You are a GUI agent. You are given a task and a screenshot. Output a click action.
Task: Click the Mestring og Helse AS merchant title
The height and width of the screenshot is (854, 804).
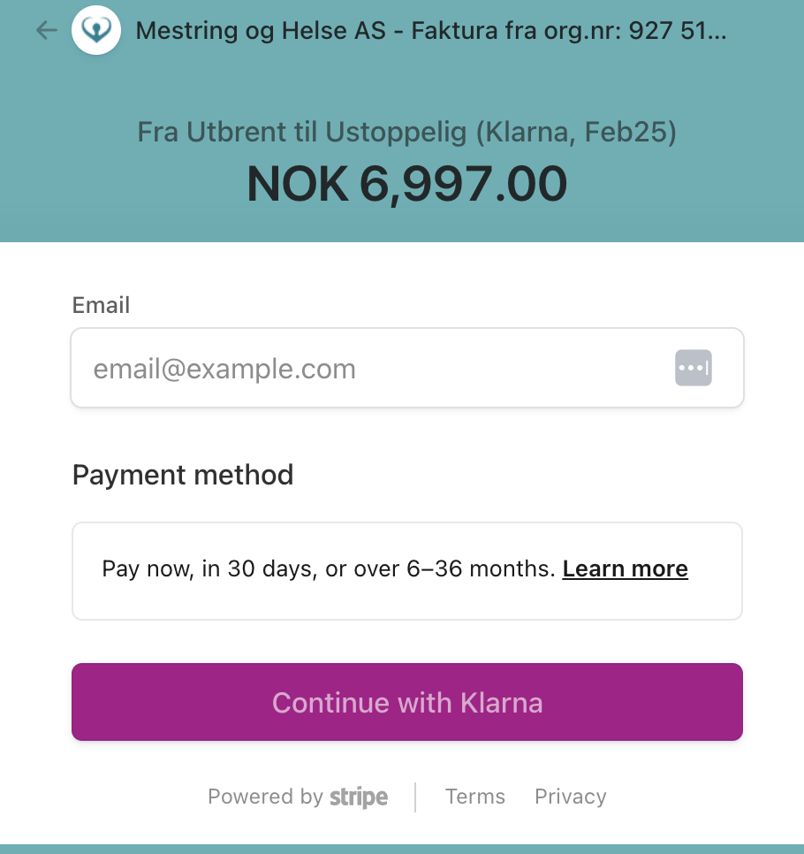pos(261,31)
